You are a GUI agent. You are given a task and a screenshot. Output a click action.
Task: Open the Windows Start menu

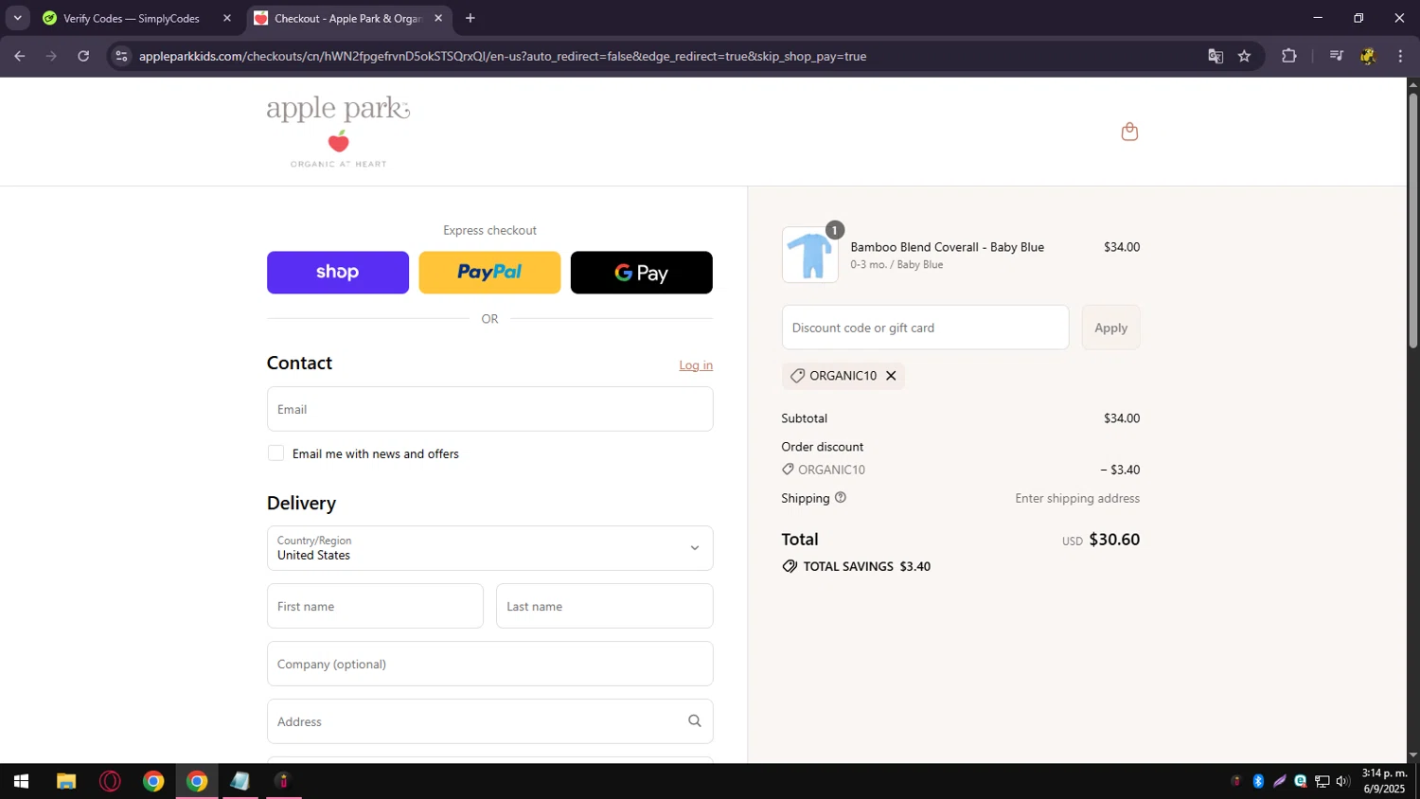[x=21, y=781]
